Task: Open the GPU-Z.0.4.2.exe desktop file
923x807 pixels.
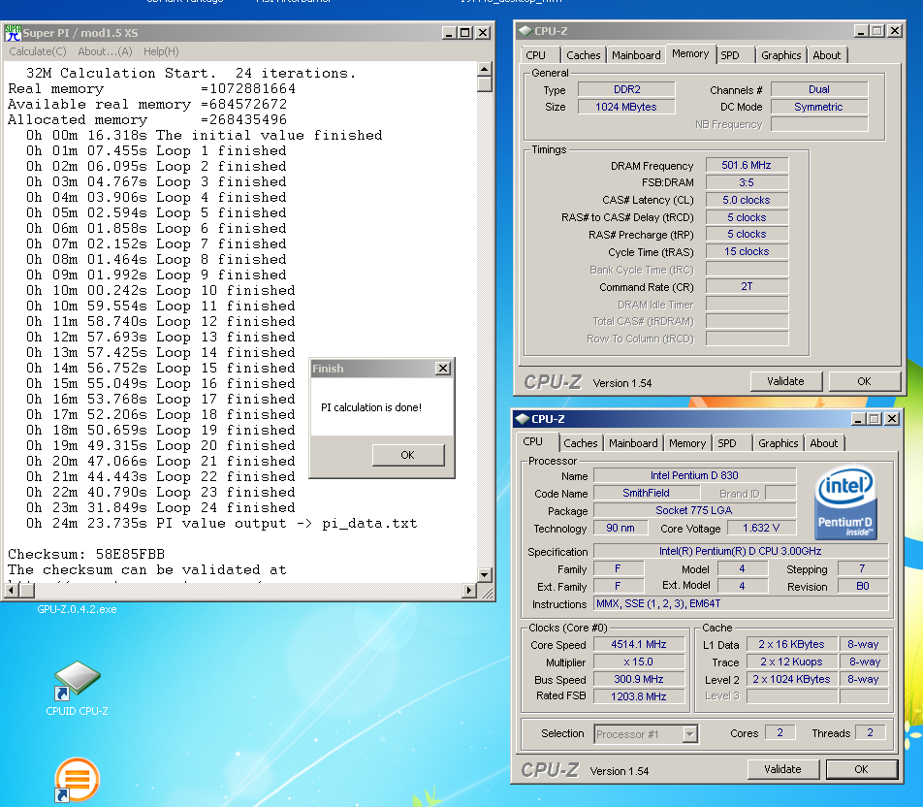Action: pyautogui.click(x=78, y=609)
